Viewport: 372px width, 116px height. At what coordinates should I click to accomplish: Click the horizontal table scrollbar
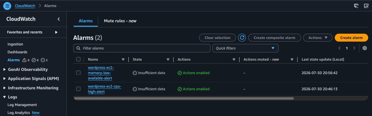(x=184, y=98)
